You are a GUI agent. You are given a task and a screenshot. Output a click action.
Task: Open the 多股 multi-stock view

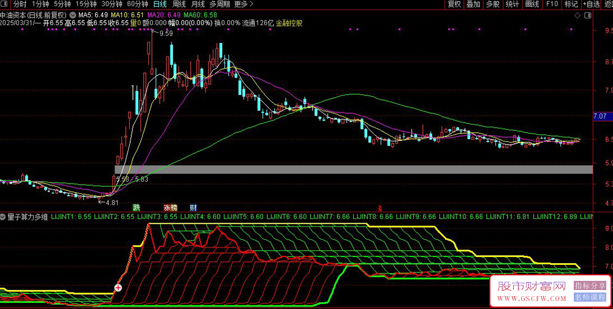pos(493,4)
